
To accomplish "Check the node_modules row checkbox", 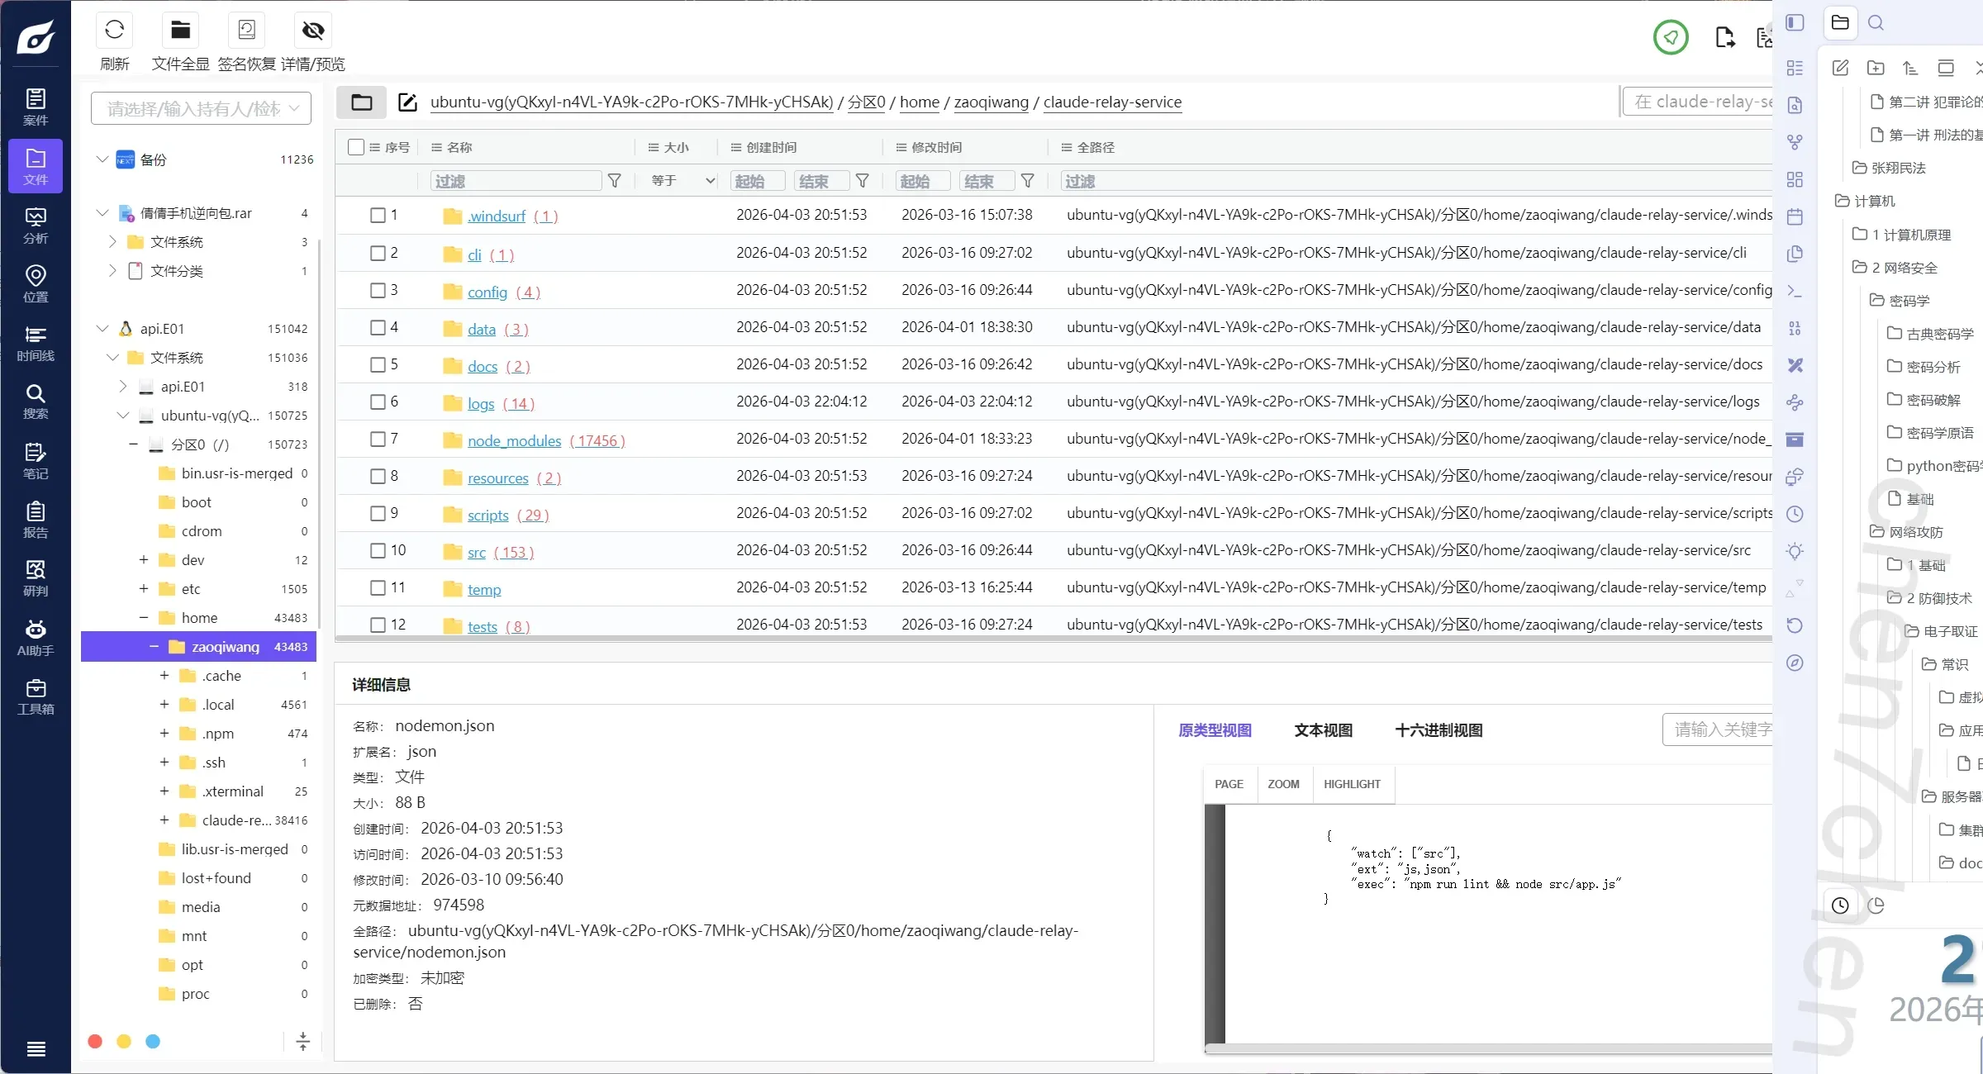I will [378, 440].
